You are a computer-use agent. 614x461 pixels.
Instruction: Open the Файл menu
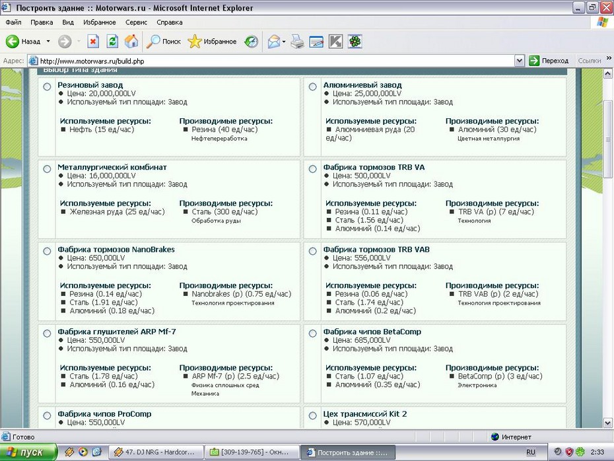(x=13, y=22)
